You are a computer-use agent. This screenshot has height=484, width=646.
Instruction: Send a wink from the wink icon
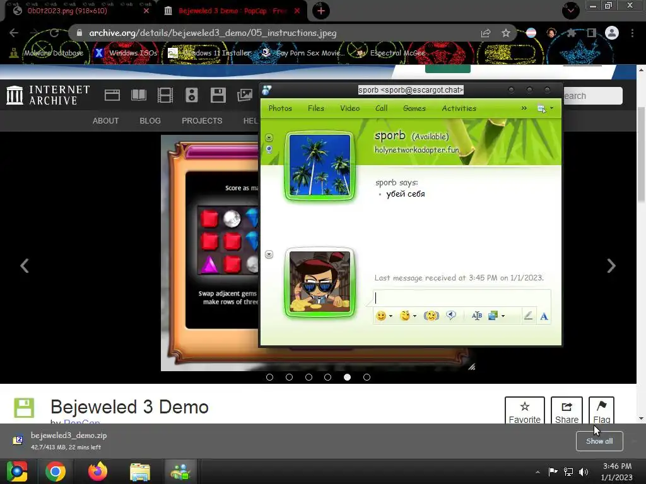(405, 316)
